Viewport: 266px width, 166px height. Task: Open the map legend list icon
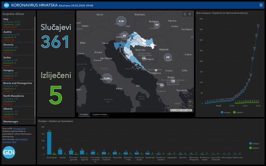click(x=190, y=14)
